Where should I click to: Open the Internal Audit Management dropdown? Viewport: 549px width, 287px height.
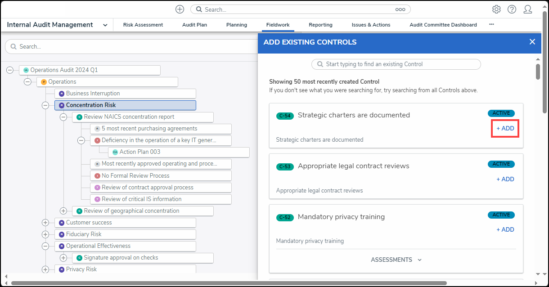coord(105,25)
